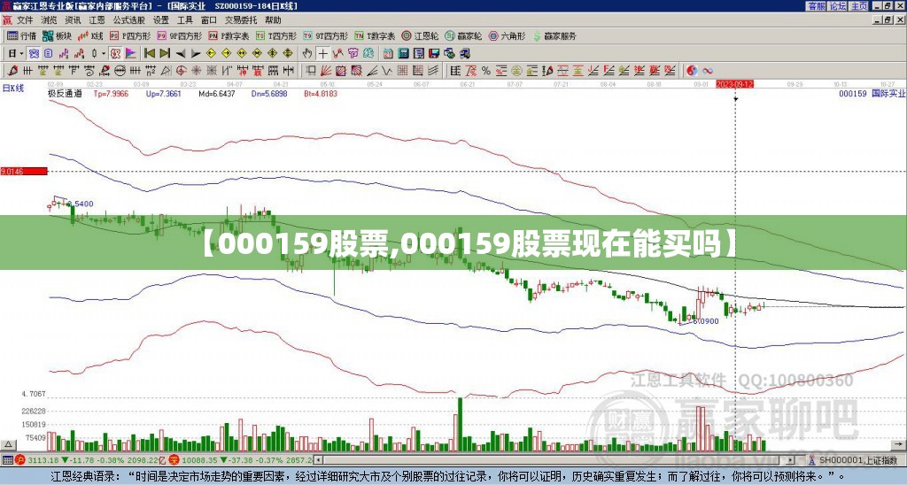Select the angle line drawing tool
The image size is (907, 485).
[x=372, y=71]
